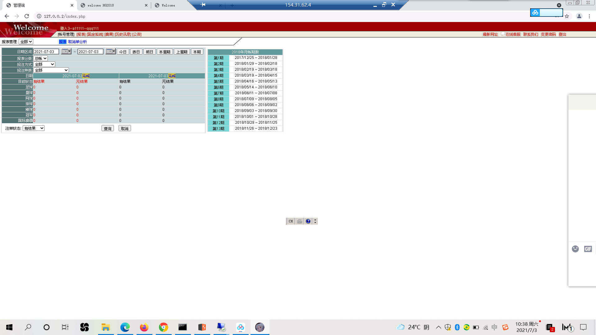
Task: Click the 取消 button
Action: pos(124,128)
